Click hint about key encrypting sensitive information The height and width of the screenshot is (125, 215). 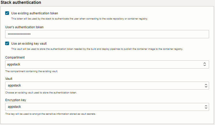tap(51, 114)
